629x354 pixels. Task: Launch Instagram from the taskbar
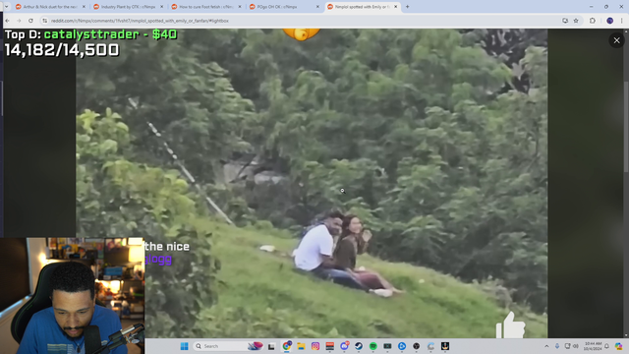315,346
